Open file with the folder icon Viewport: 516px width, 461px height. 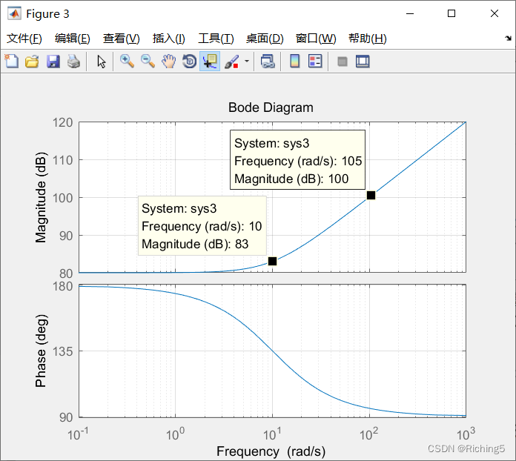(x=33, y=62)
